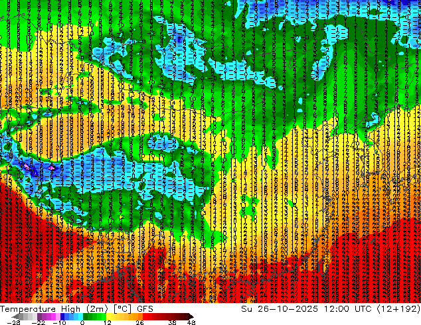Click the '38' legend label
Viewport: 421px width, 325px height.
[173, 322]
